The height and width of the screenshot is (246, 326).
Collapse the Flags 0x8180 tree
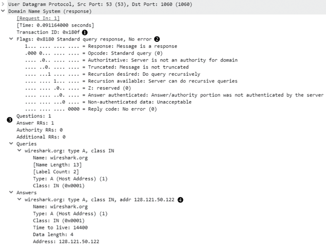pos(11,39)
